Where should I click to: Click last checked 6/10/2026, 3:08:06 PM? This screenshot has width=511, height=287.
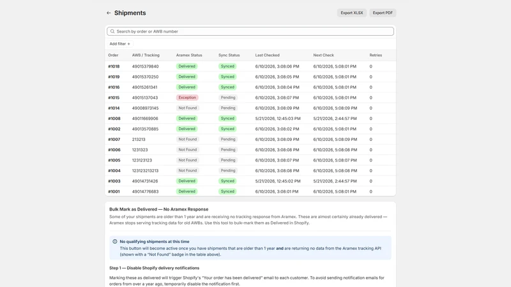(x=277, y=66)
